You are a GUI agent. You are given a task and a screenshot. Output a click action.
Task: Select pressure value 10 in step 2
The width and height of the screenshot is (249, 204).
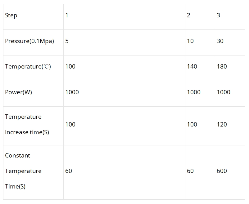pyautogui.click(x=190, y=41)
